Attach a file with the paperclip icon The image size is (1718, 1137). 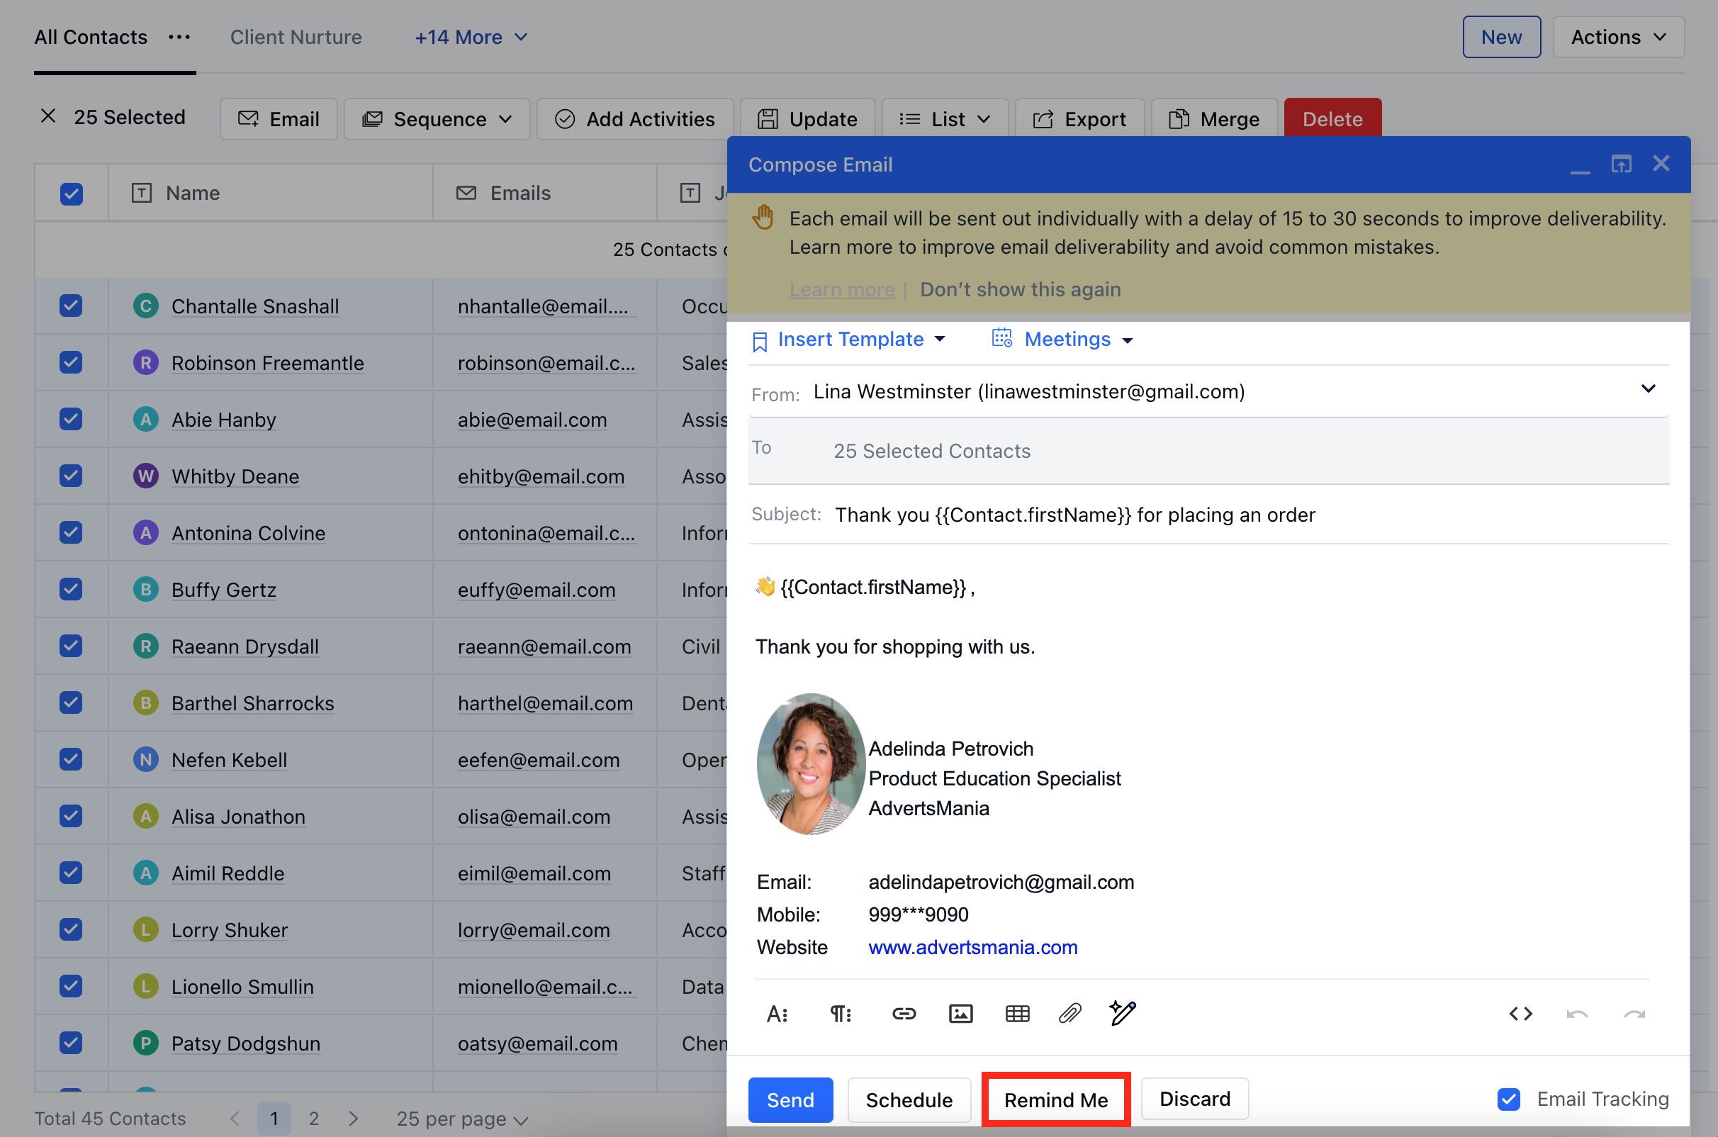click(x=1070, y=1013)
